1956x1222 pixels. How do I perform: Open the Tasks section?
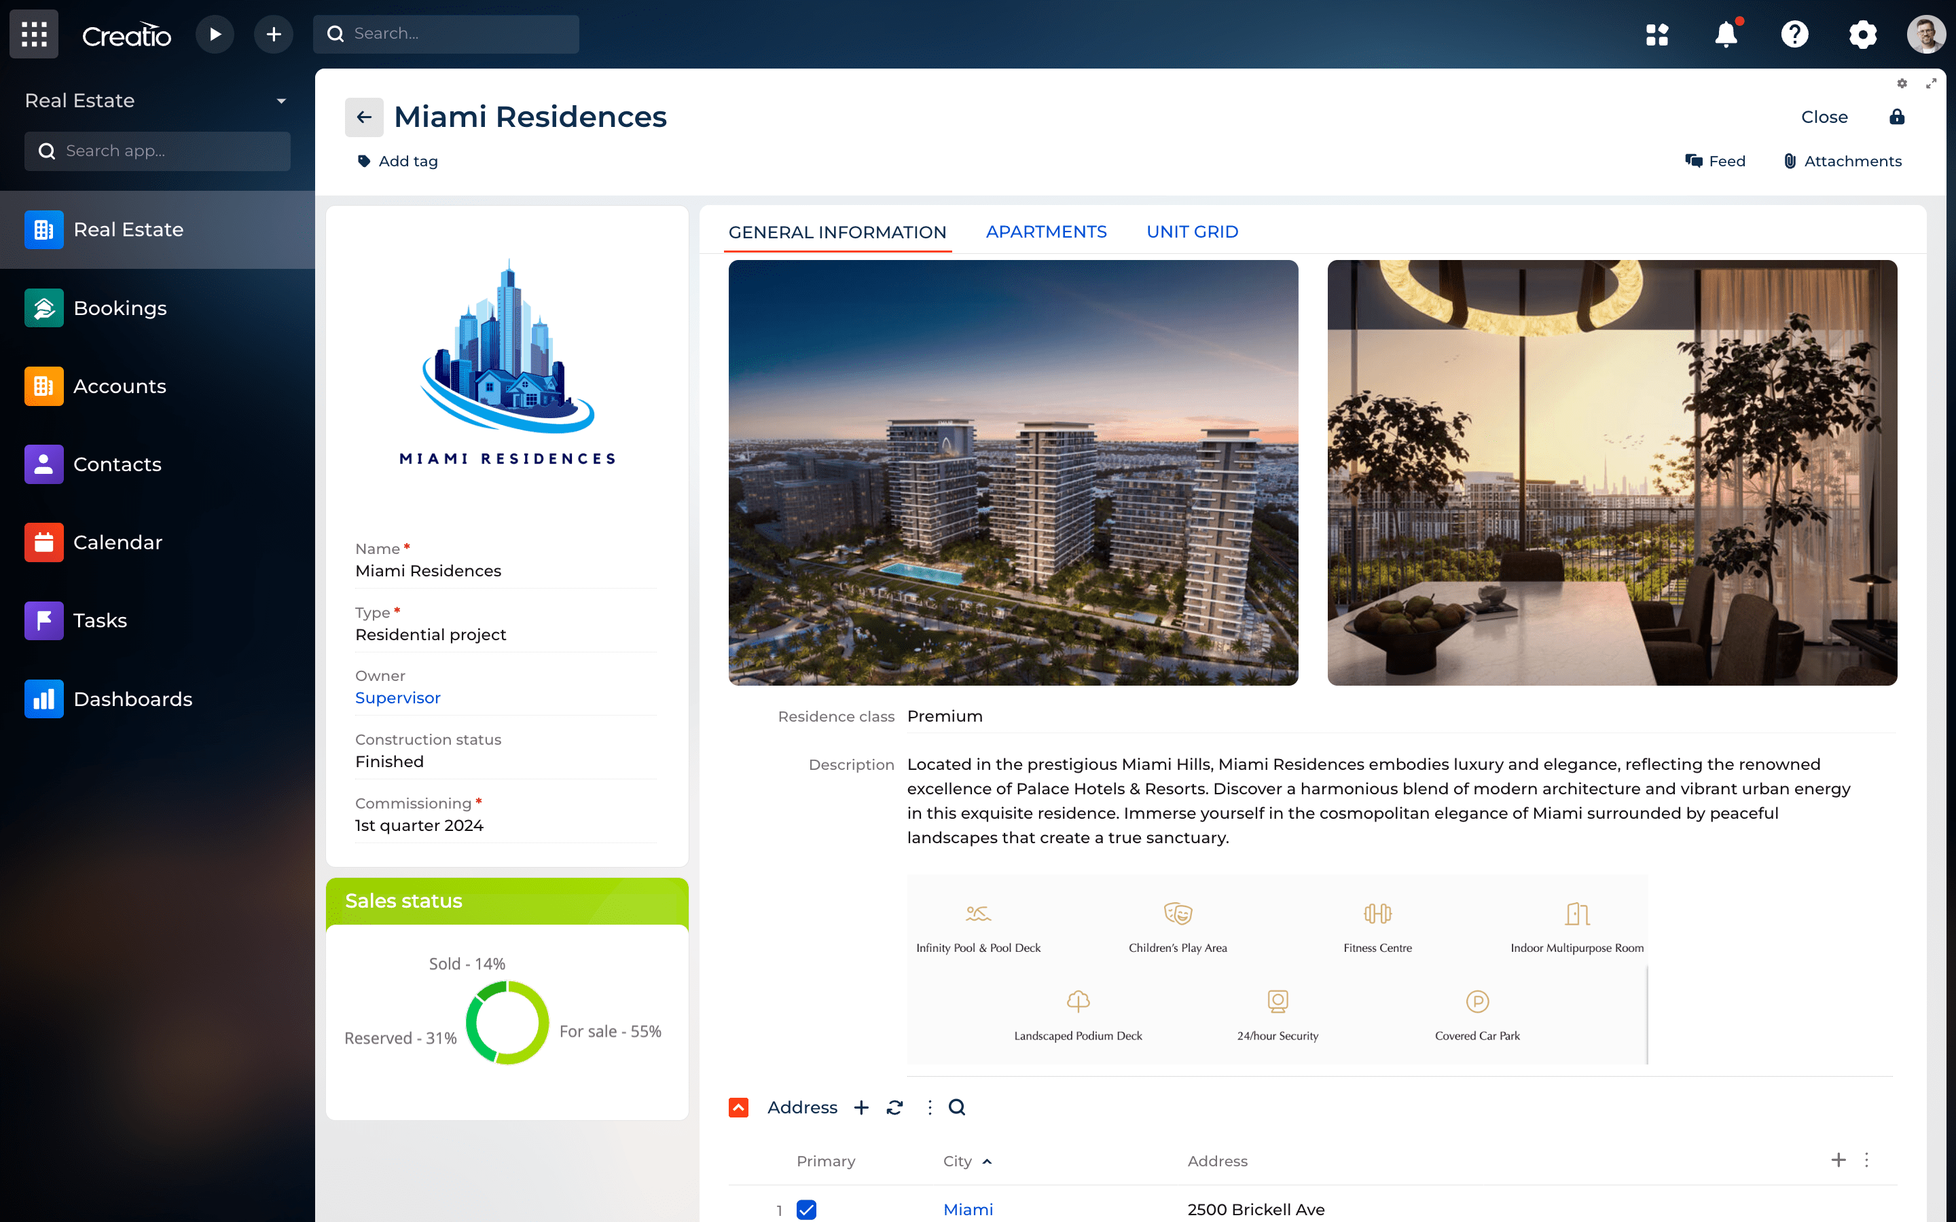(x=158, y=621)
